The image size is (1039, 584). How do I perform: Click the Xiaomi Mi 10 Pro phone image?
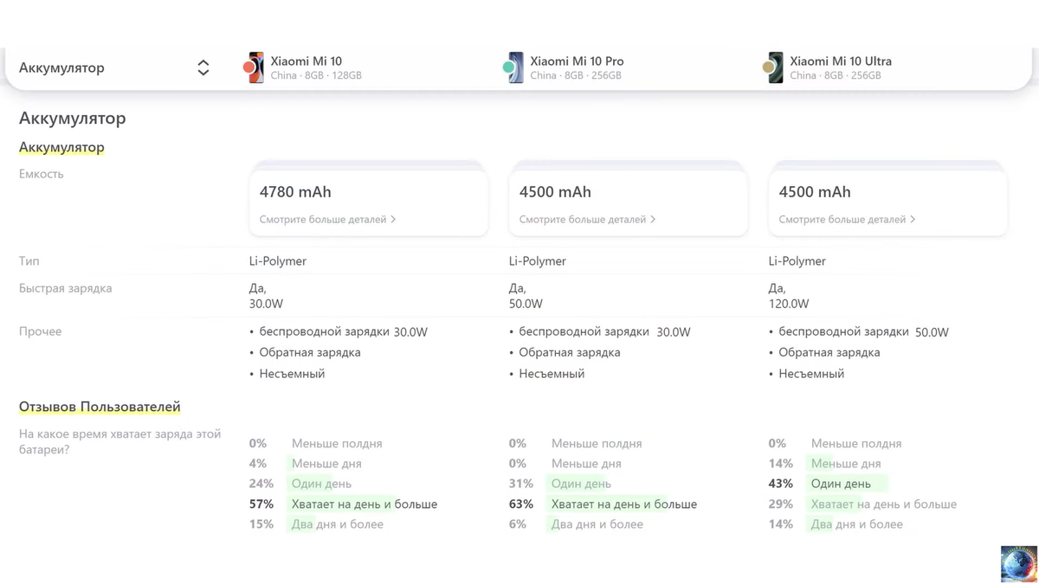pyautogui.click(x=513, y=67)
